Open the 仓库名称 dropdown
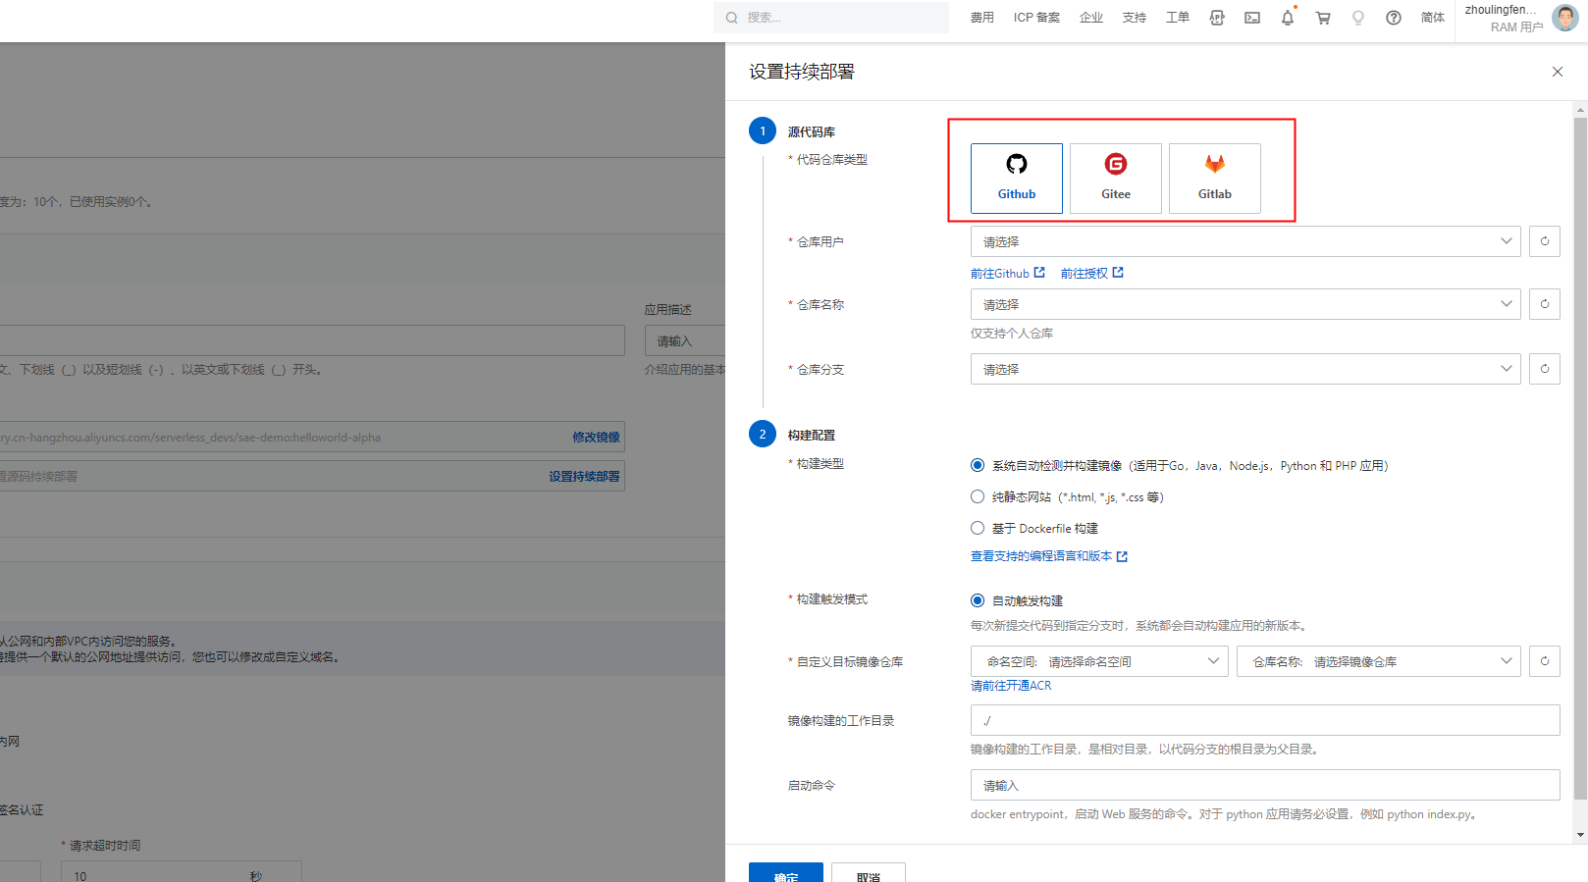This screenshot has width=1588, height=882. [1245, 304]
